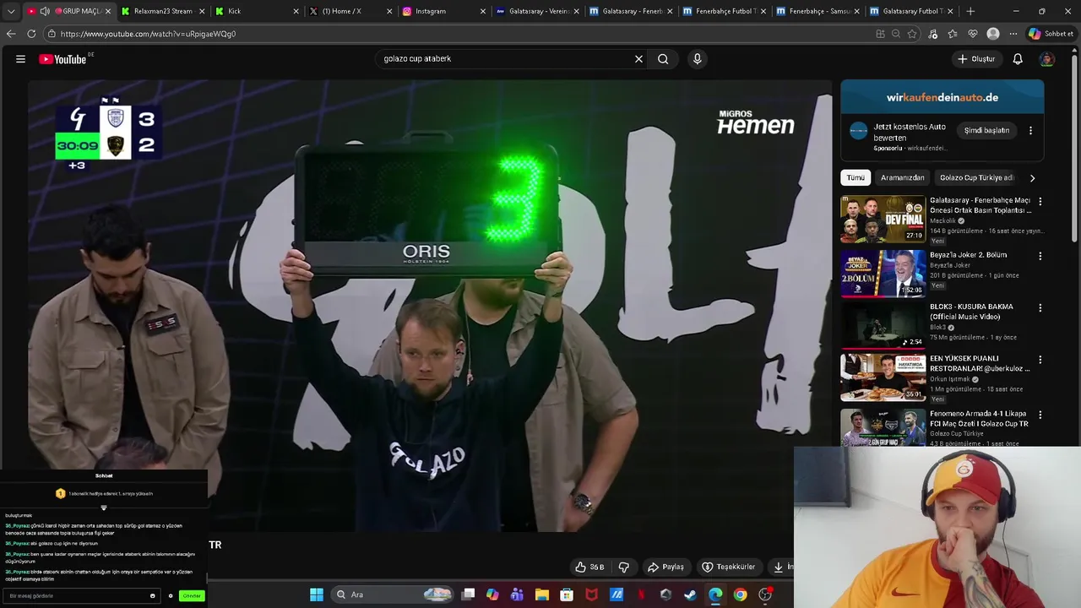Reload the page with refresh icon
The width and height of the screenshot is (1081, 608).
[31, 34]
